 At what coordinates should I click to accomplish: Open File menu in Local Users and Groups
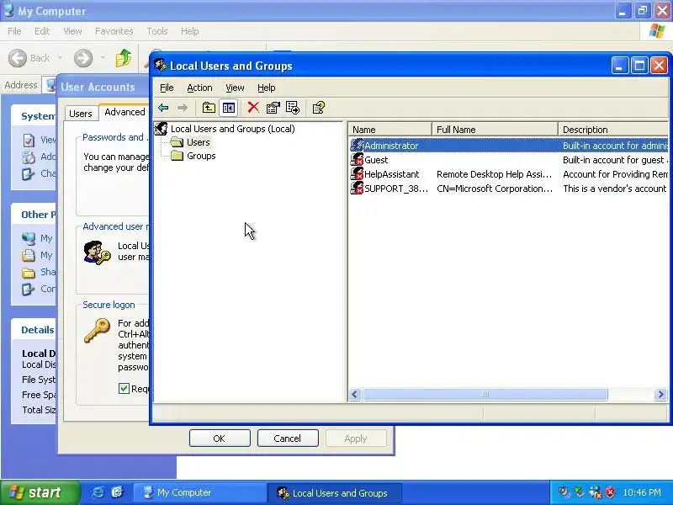click(167, 88)
